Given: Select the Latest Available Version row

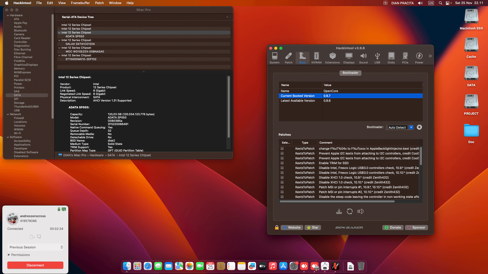Looking at the screenshot, I should [350, 101].
